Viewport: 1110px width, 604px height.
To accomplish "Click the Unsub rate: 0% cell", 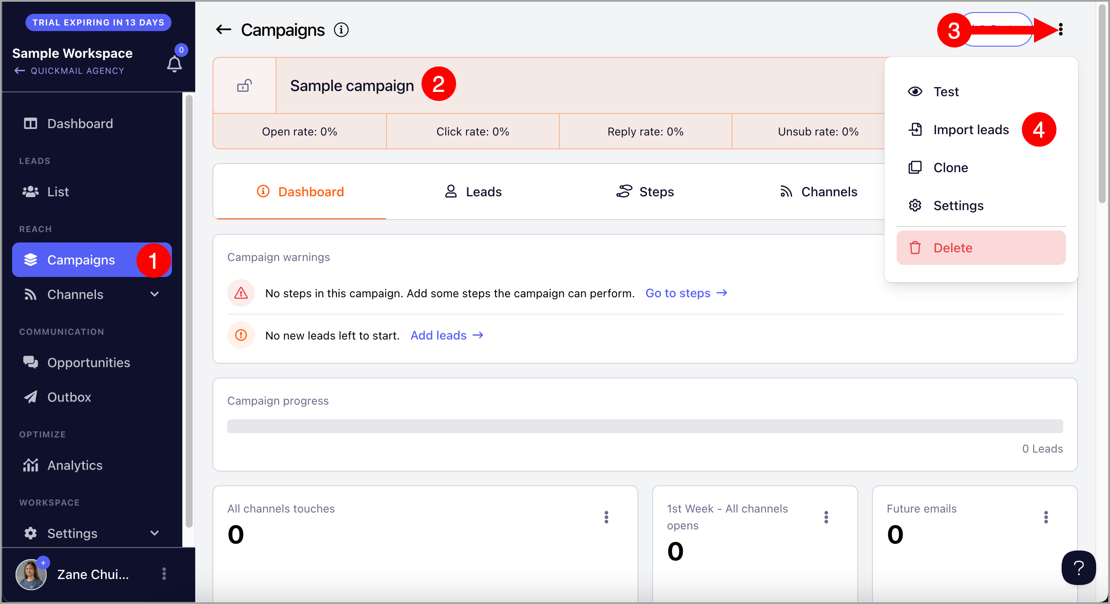I will tap(818, 132).
